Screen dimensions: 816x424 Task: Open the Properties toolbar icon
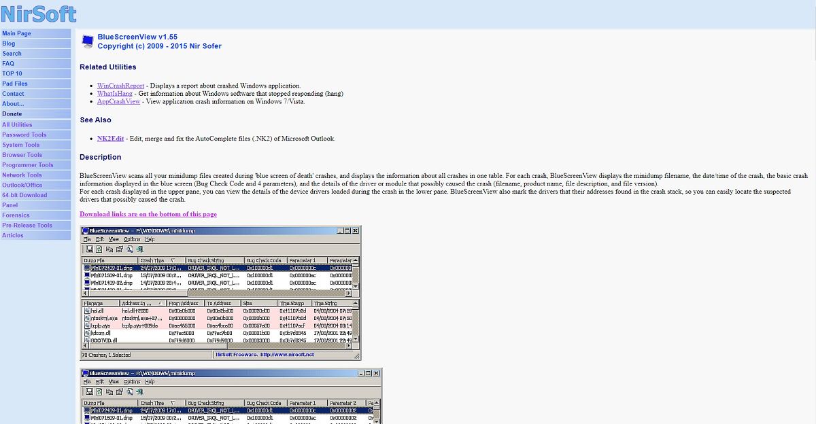[x=118, y=249]
